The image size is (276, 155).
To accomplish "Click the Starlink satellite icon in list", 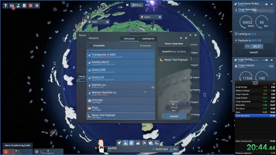I will click(x=89, y=86).
